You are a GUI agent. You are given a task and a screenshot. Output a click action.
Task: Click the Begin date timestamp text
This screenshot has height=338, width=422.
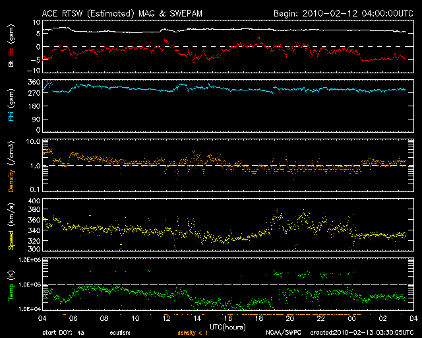tap(337, 13)
